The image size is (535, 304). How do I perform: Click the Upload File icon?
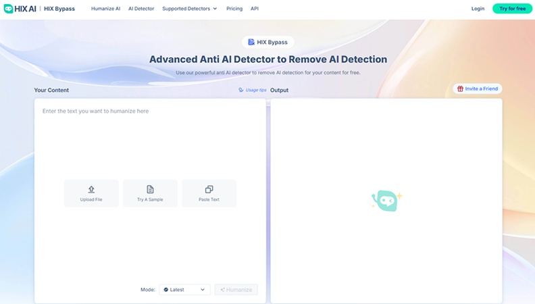pyautogui.click(x=91, y=189)
